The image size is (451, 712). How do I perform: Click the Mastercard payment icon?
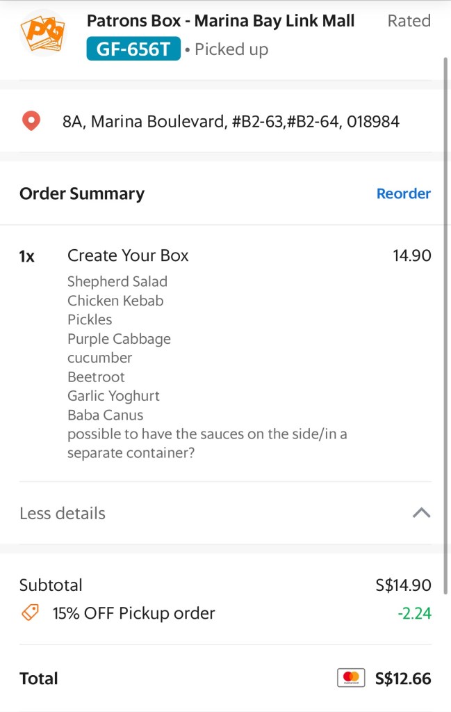click(351, 678)
